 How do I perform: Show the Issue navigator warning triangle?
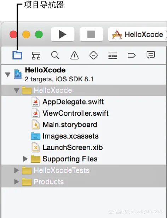tap(74, 55)
